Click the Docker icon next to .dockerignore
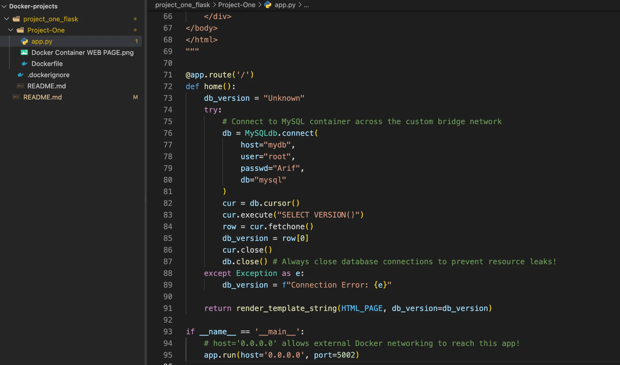620x365 pixels. (x=20, y=75)
